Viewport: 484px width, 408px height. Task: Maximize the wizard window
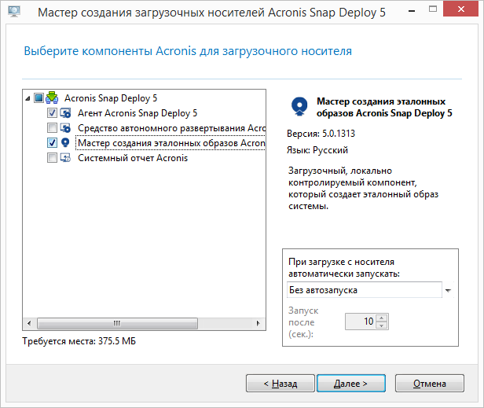(x=433, y=9)
